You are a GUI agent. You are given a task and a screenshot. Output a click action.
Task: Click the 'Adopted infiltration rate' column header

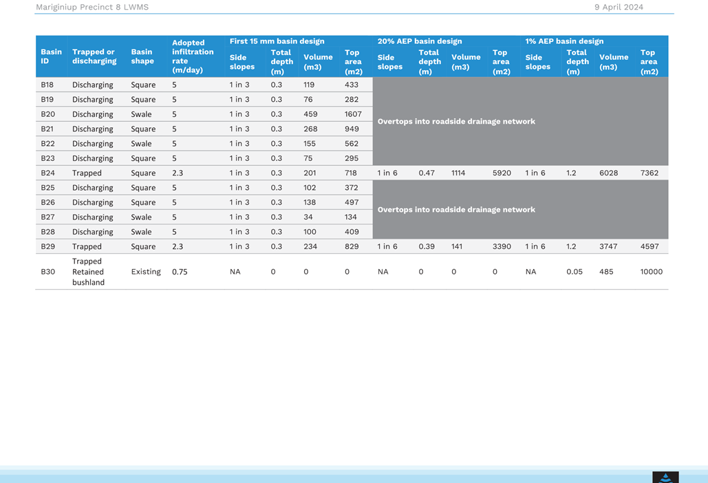tap(193, 56)
